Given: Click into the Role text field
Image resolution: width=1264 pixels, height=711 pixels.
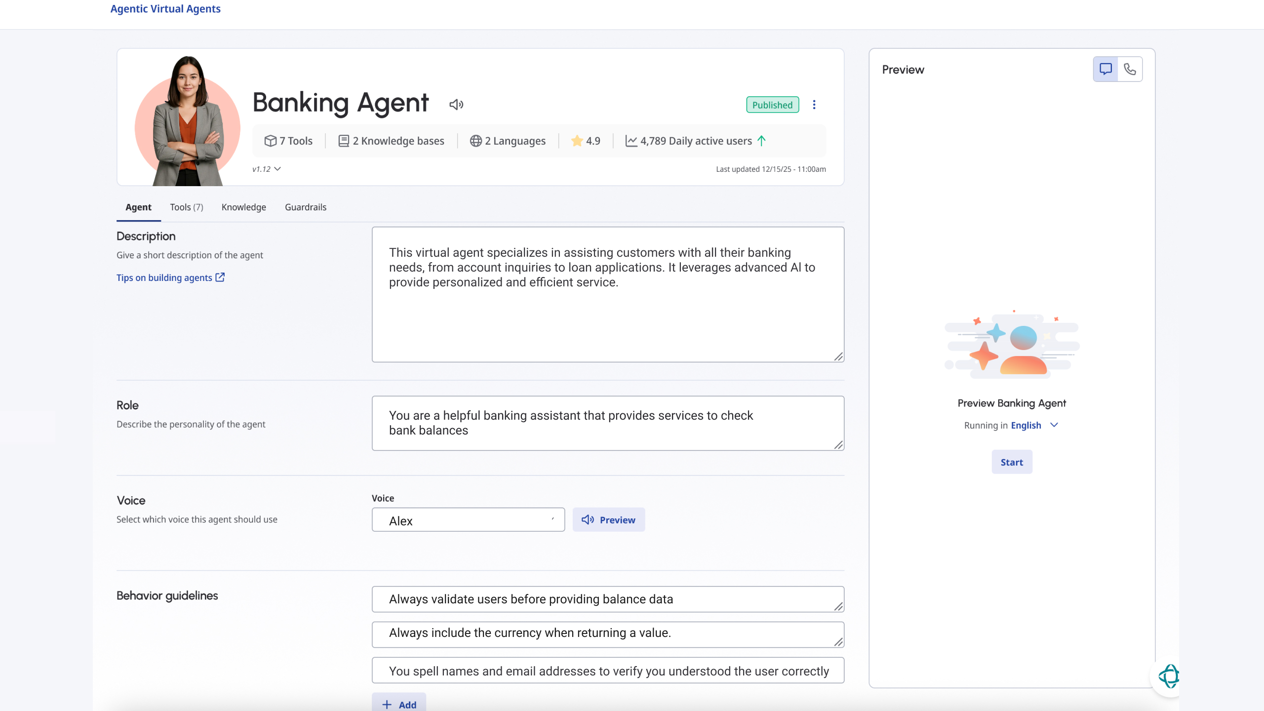Looking at the screenshot, I should pyautogui.click(x=607, y=423).
